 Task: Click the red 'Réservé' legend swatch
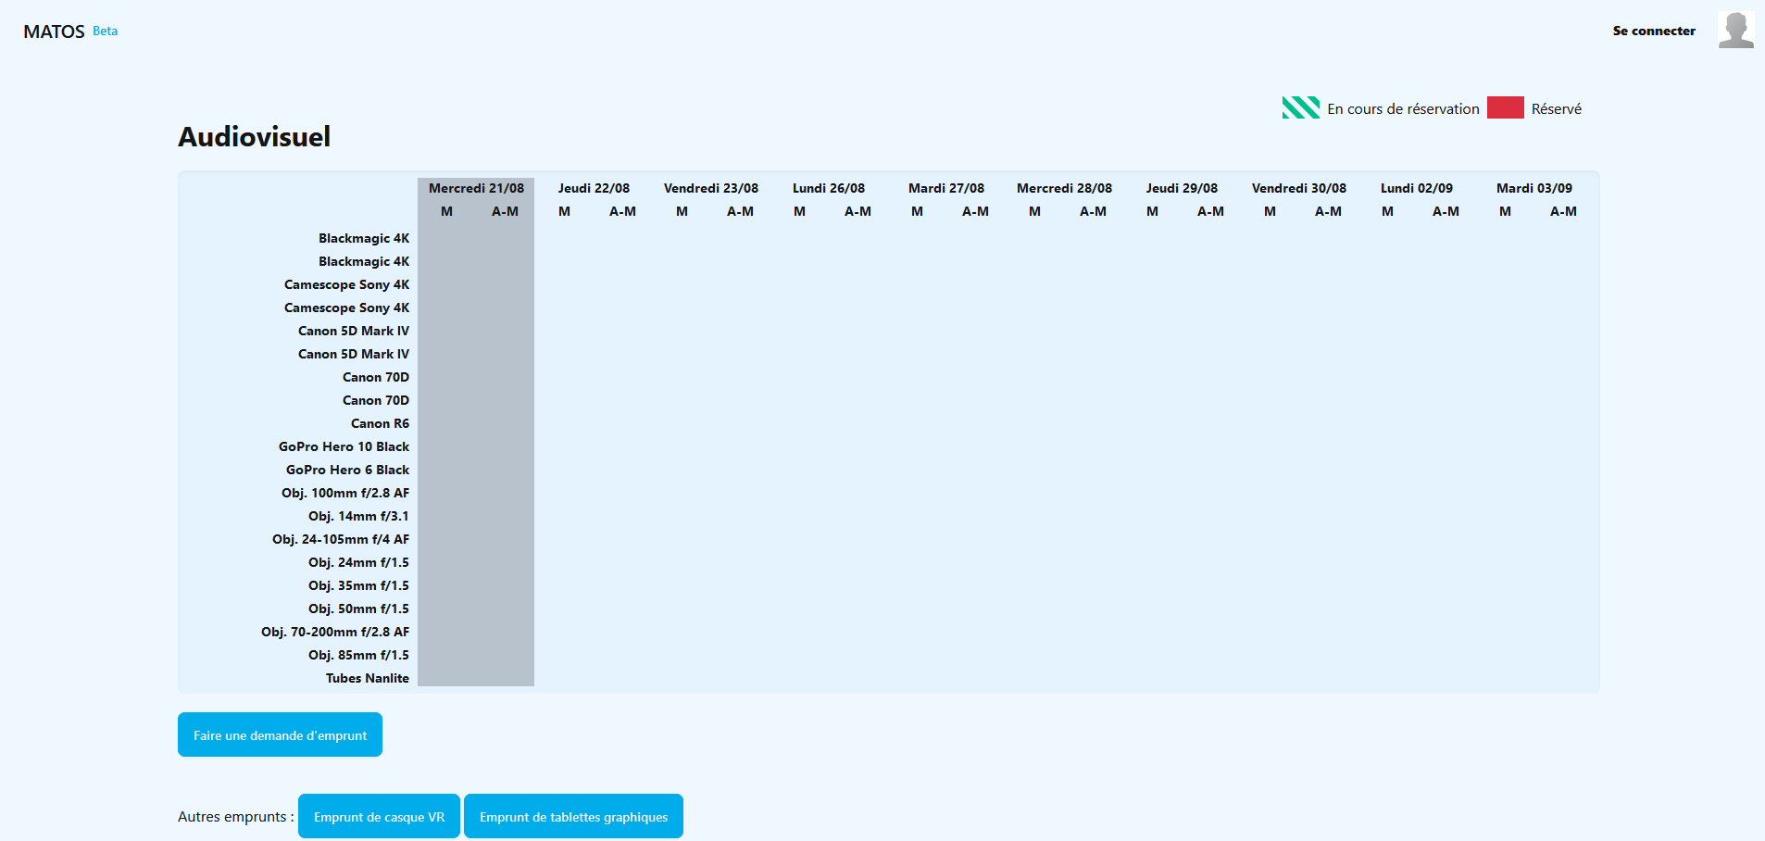[x=1505, y=107]
